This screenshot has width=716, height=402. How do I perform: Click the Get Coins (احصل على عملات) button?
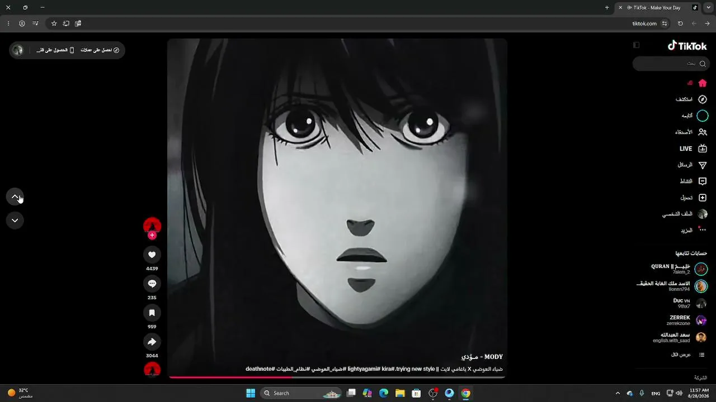[x=100, y=50]
